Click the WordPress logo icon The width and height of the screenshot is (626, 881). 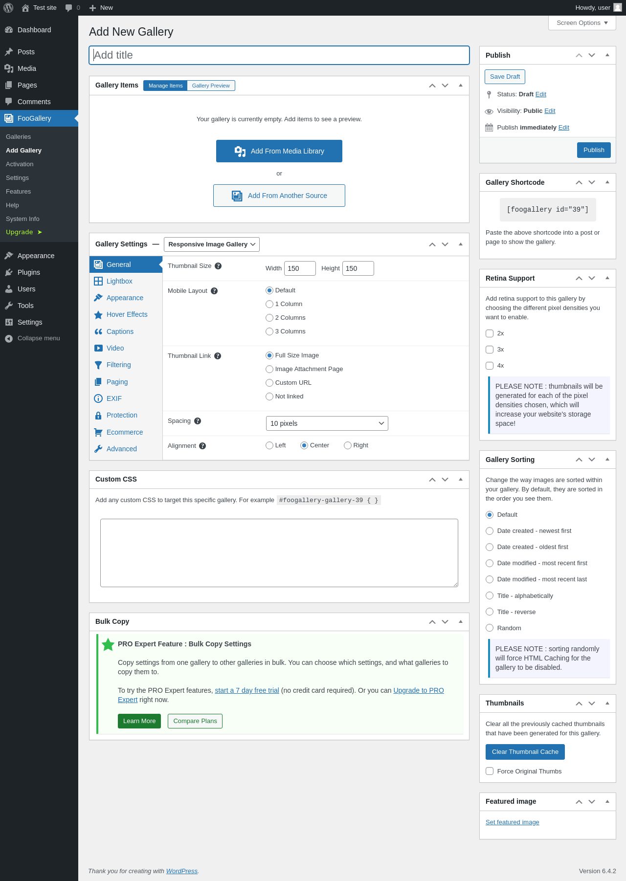(x=8, y=8)
